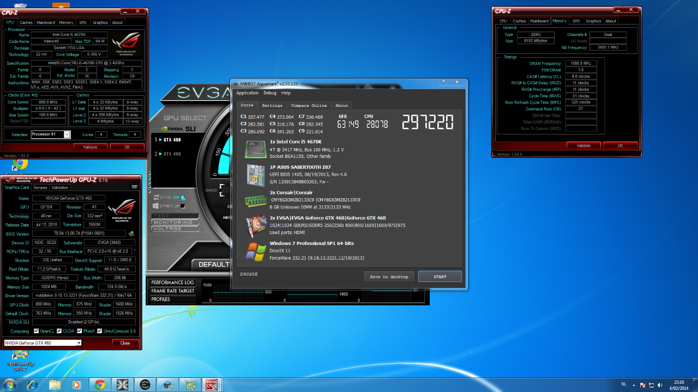This screenshot has width=698, height=392.
Task: Open PERFORMANCE LOG in EVGA Precision
Action: tap(172, 283)
